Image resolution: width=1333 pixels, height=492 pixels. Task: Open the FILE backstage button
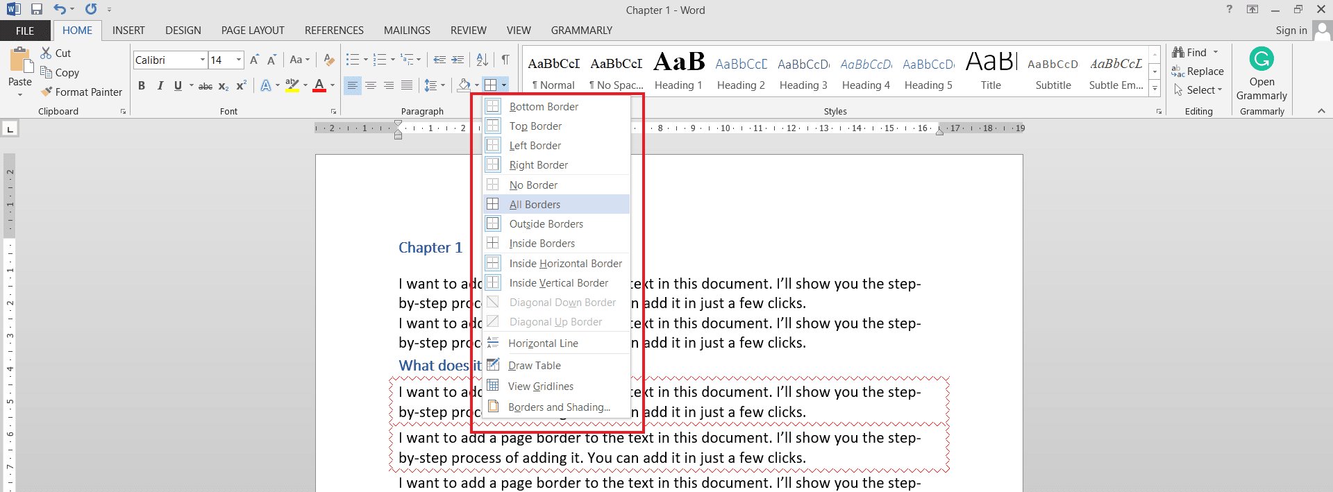click(x=25, y=31)
